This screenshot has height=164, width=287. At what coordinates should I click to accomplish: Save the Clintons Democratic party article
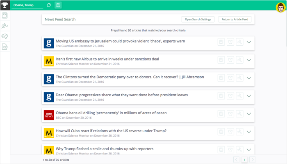pos(221,78)
